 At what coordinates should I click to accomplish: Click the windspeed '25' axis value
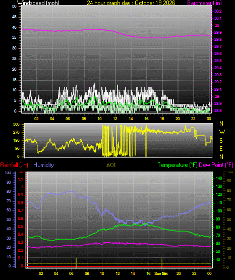click(x=14, y=59)
